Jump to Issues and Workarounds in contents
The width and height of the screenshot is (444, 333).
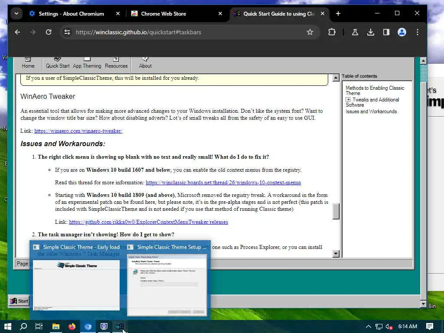[371, 111]
